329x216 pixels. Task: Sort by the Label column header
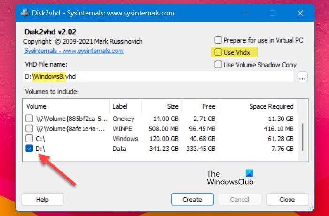125,106
